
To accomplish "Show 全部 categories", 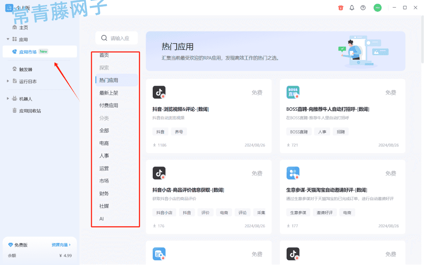I will click(x=104, y=131).
